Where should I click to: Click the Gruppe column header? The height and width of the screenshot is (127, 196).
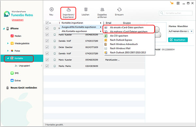point(127,23)
